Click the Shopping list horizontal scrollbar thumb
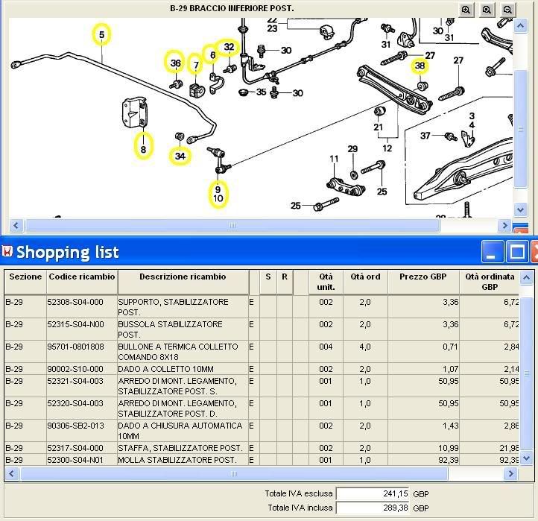The image size is (538, 521). pos(234,474)
